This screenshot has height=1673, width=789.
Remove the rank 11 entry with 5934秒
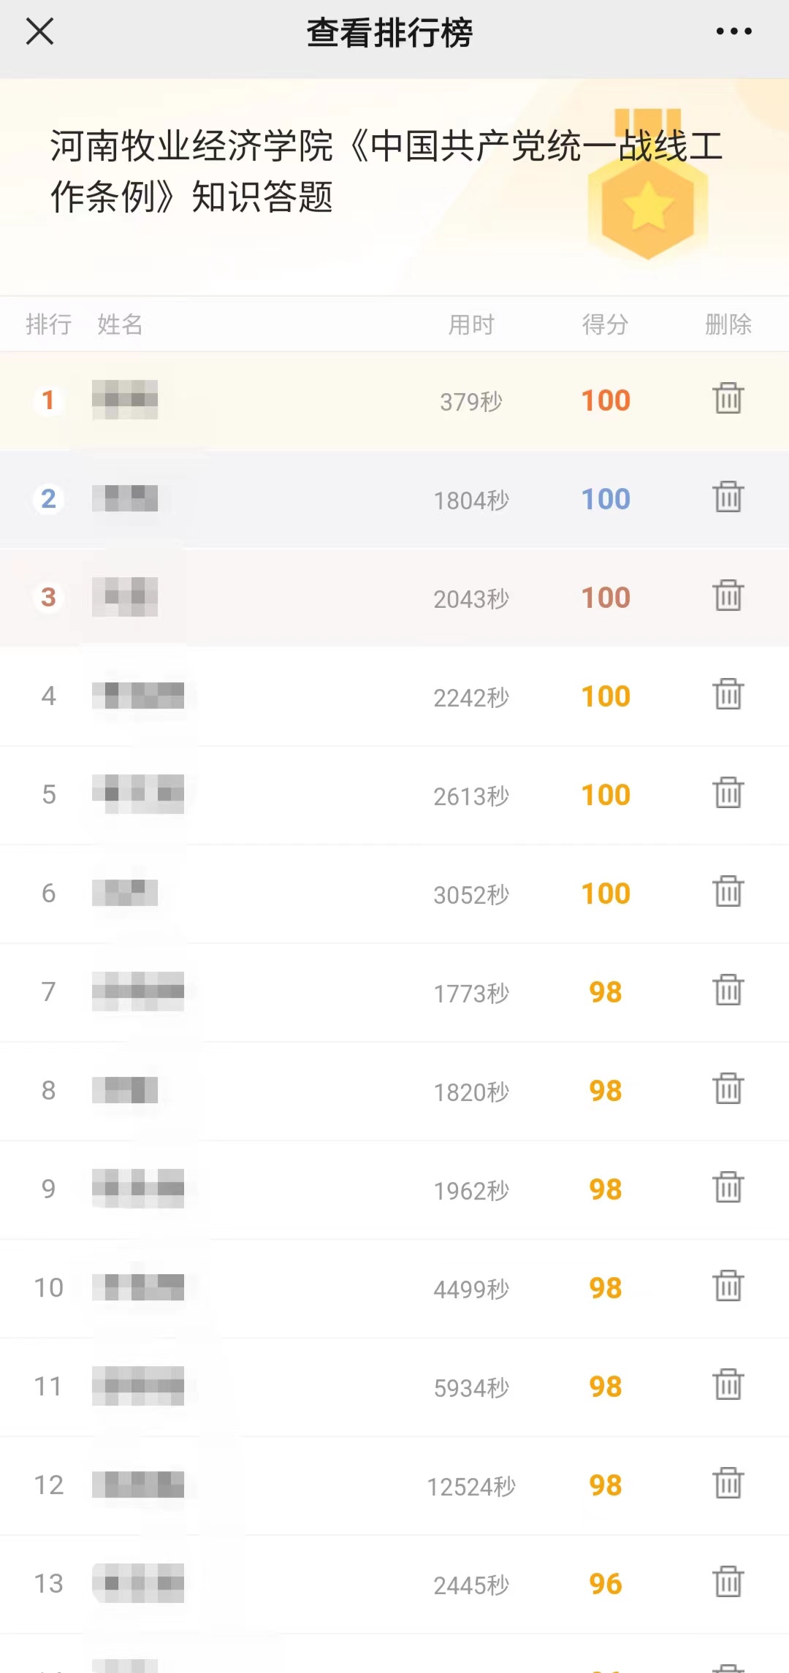click(x=728, y=1384)
